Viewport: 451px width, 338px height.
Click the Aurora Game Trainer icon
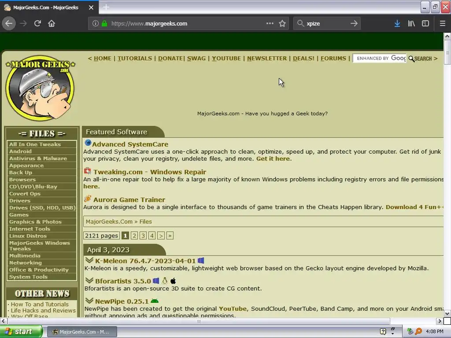pyautogui.click(x=88, y=198)
